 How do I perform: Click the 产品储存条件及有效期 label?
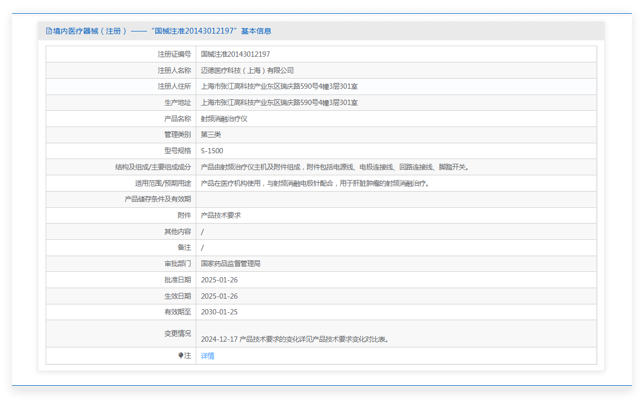(x=158, y=199)
